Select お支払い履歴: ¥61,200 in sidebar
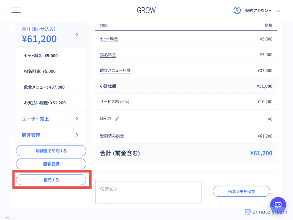 (x=45, y=103)
